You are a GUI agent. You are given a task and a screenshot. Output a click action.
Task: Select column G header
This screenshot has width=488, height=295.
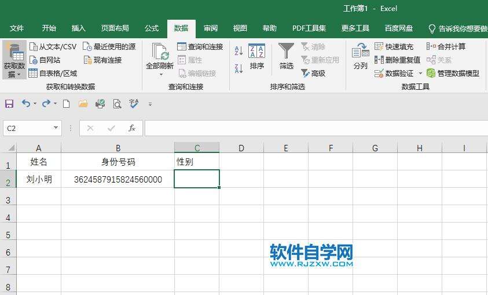coord(375,148)
